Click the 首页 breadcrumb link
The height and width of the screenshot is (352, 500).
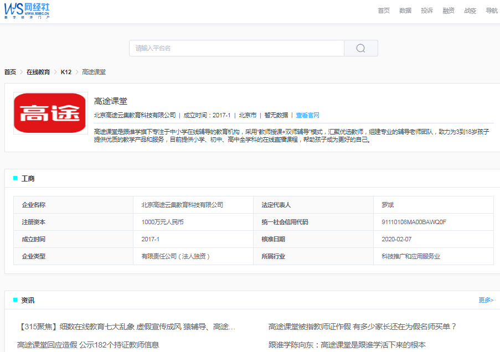[10, 72]
